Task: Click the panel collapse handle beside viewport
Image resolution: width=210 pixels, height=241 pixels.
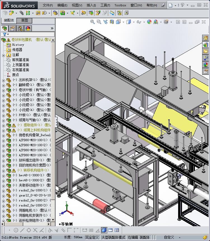Action: coord(56,122)
